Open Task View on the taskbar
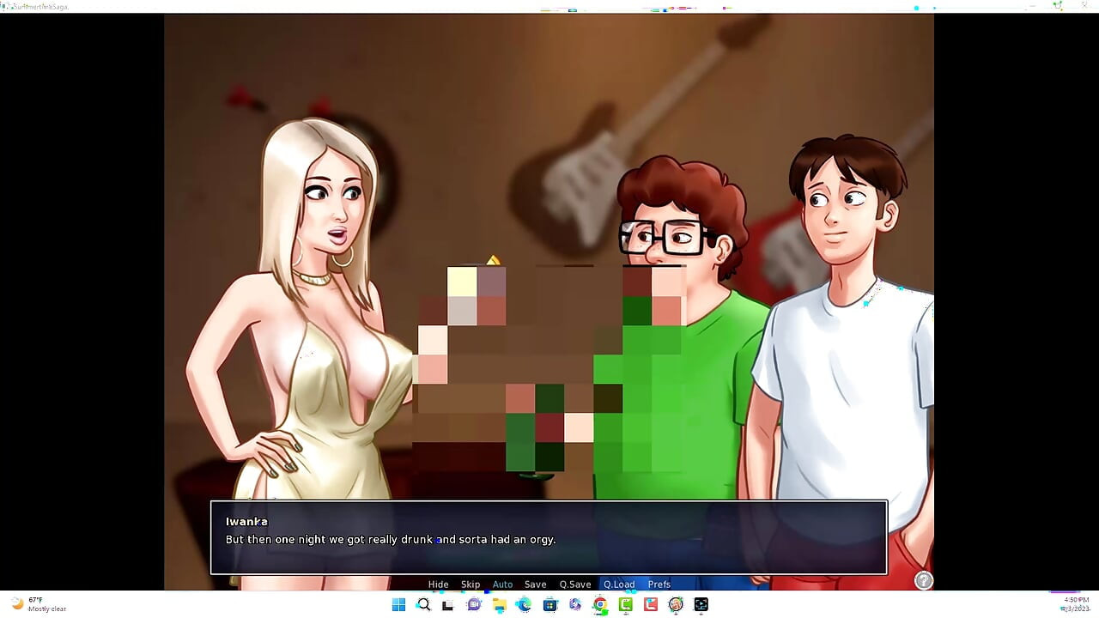The height and width of the screenshot is (618, 1099). click(447, 605)
